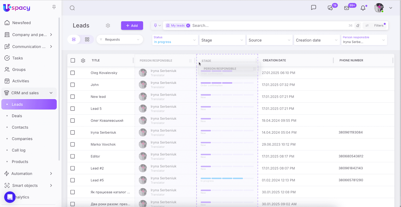
Task: Click the Add lead button
Action: click(132, 26)
